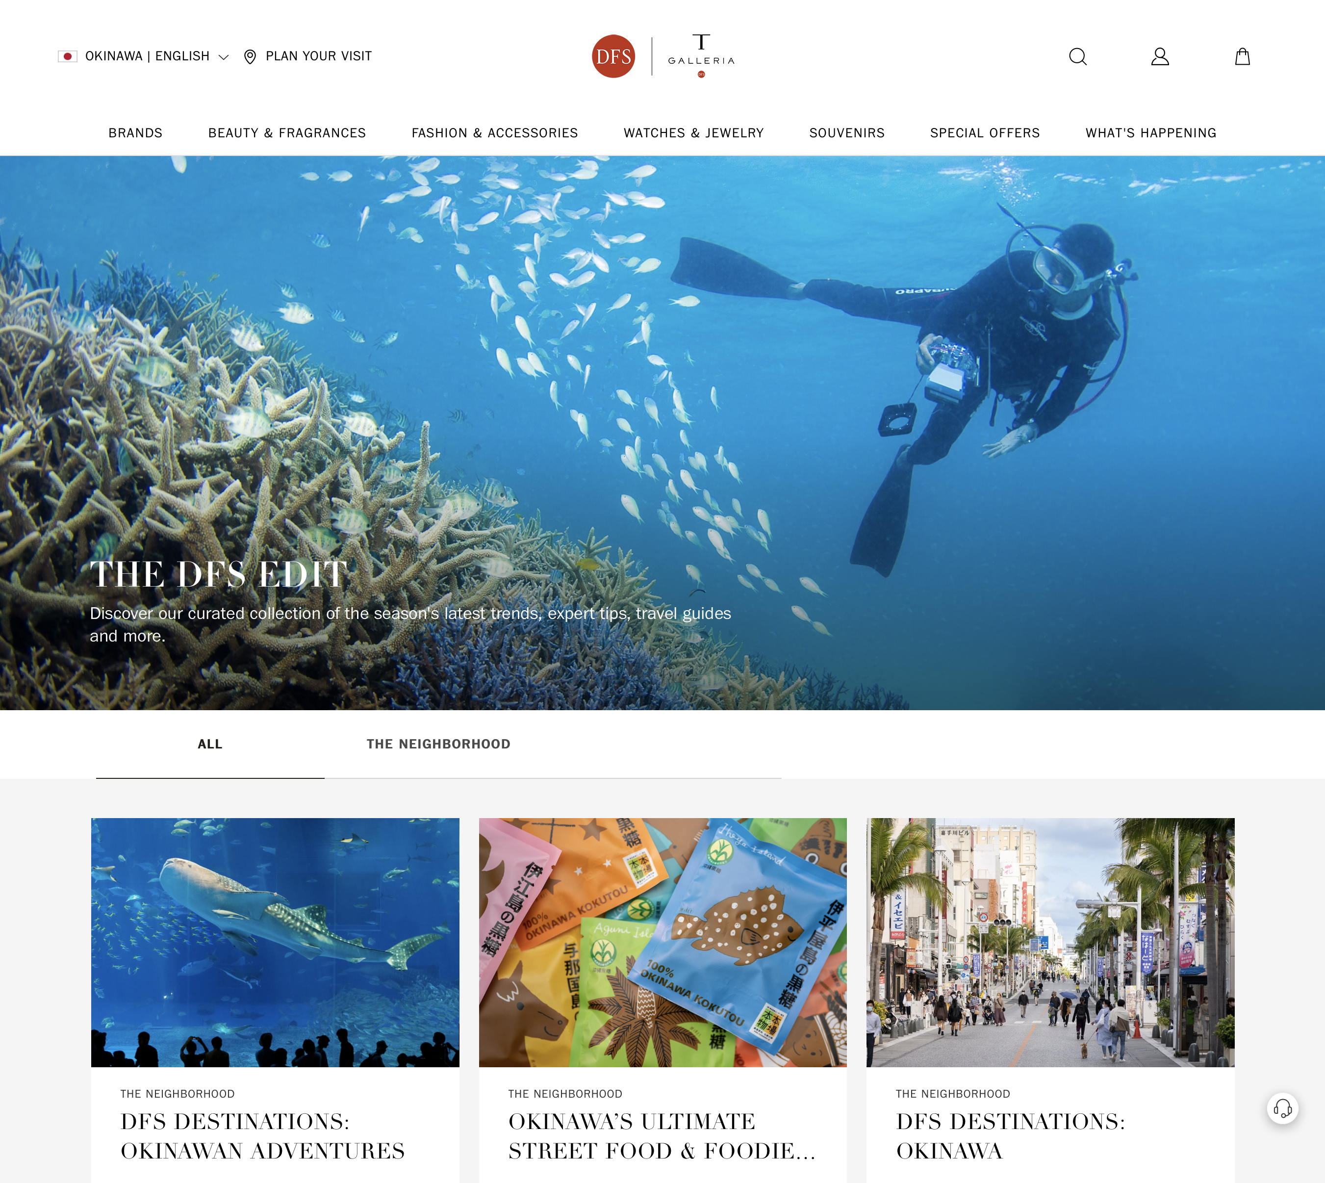Open the whale shark aquarium article thumbnail

click(x=275, y=942)
